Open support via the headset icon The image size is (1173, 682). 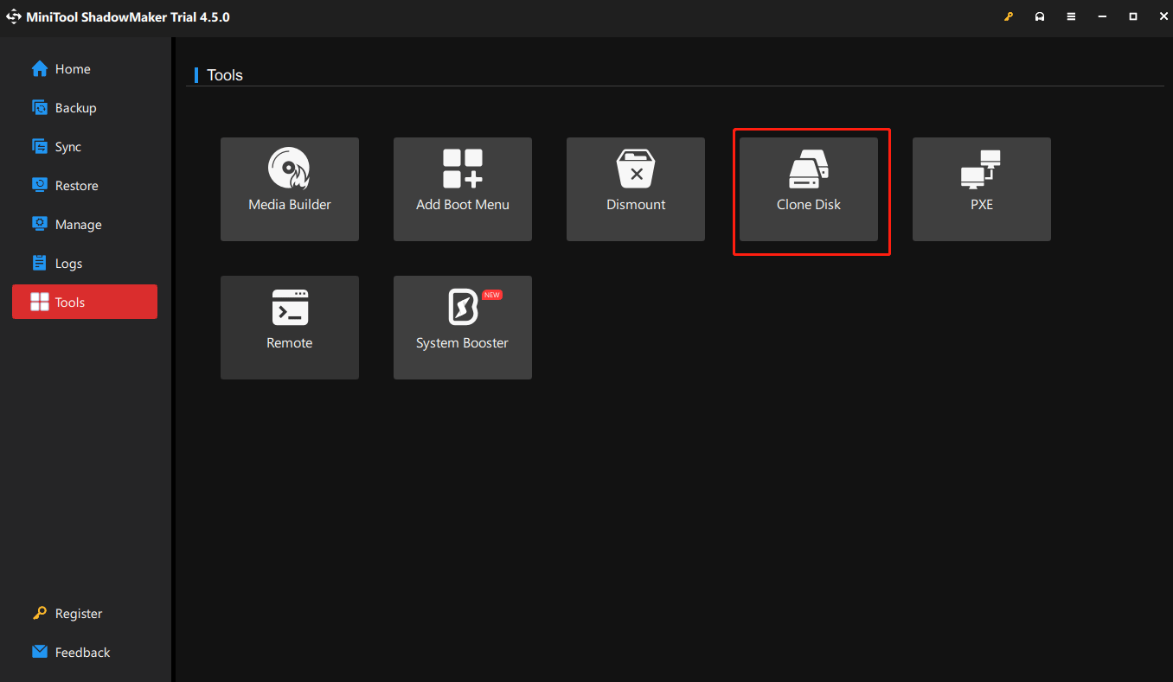(1040, 16)
